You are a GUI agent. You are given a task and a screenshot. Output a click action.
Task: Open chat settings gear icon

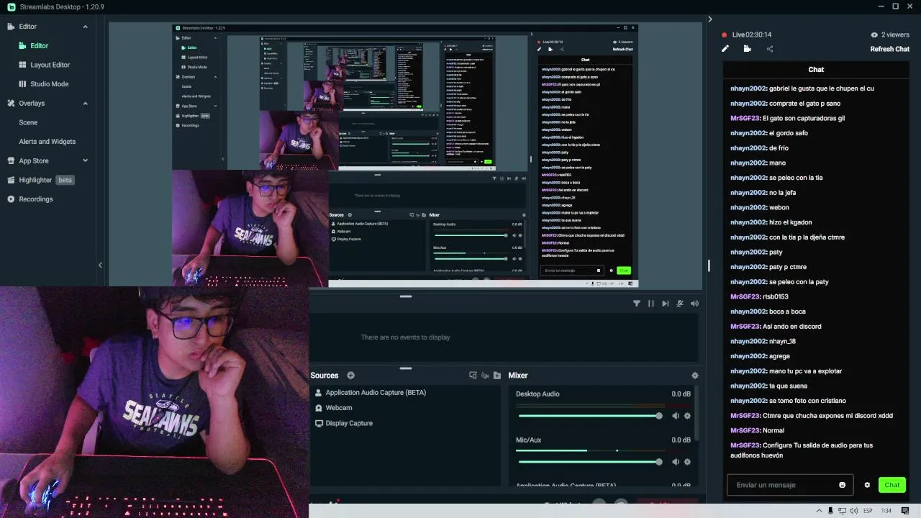pyautogui.click(x=867, y=485)
